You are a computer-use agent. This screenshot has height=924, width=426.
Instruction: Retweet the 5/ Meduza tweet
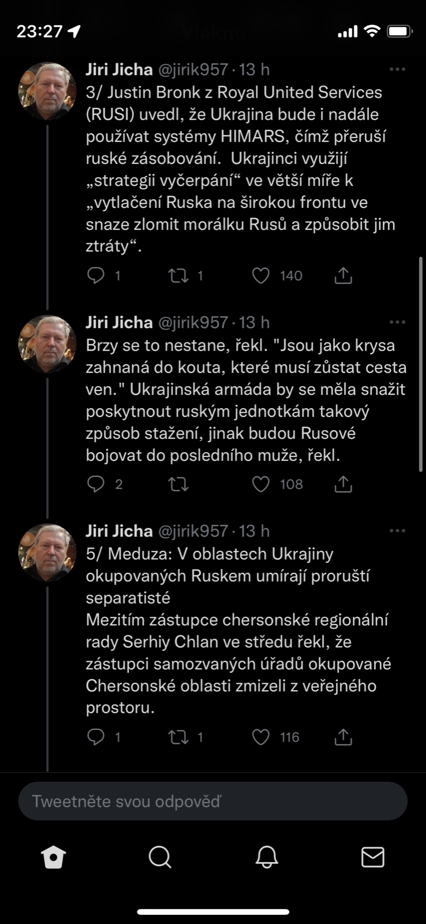click(178, 737)
